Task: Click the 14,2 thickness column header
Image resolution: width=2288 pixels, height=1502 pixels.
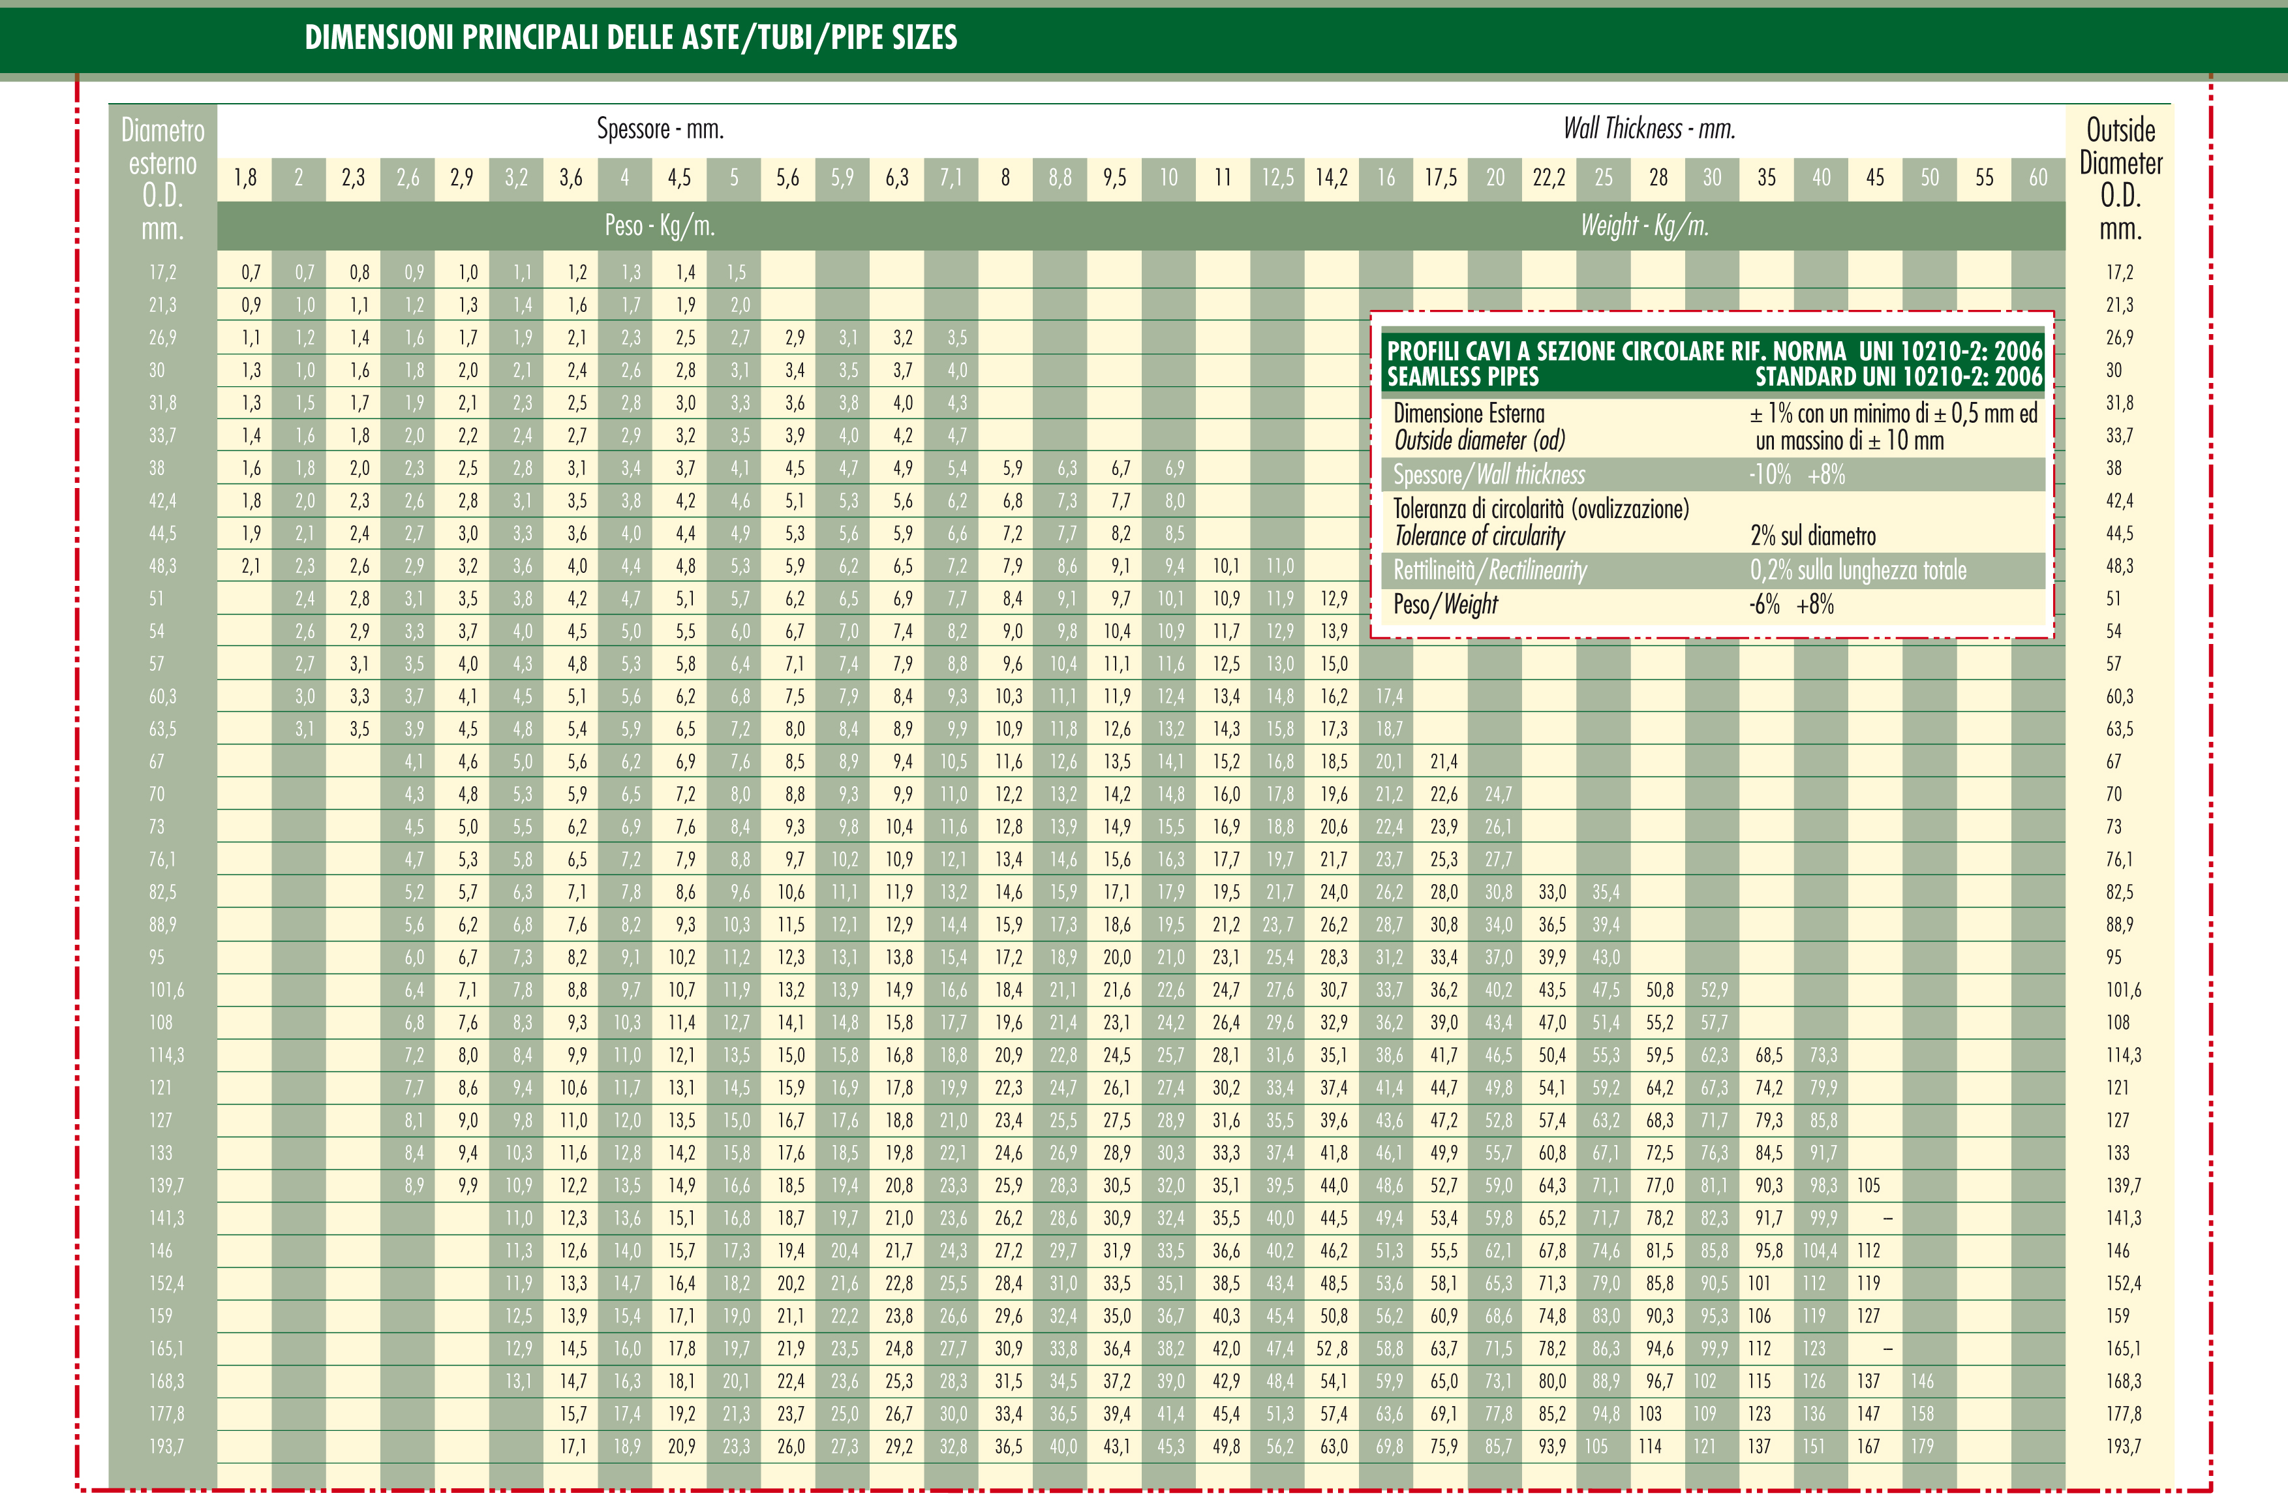Action: (x=1332, y=178)
